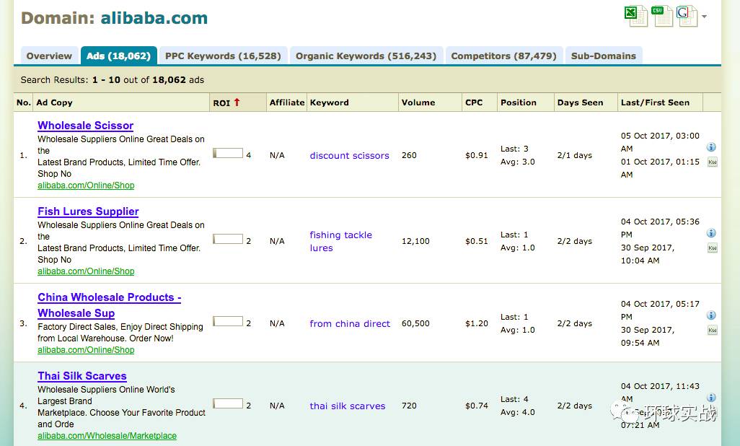Viewport: 740px width, 446px height.
Task: Click Kw icon in Fish Lures Supplier row
Action: [712, 248]
